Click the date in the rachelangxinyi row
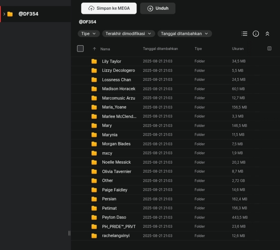 pyautogui.click(x=158, y=236)
